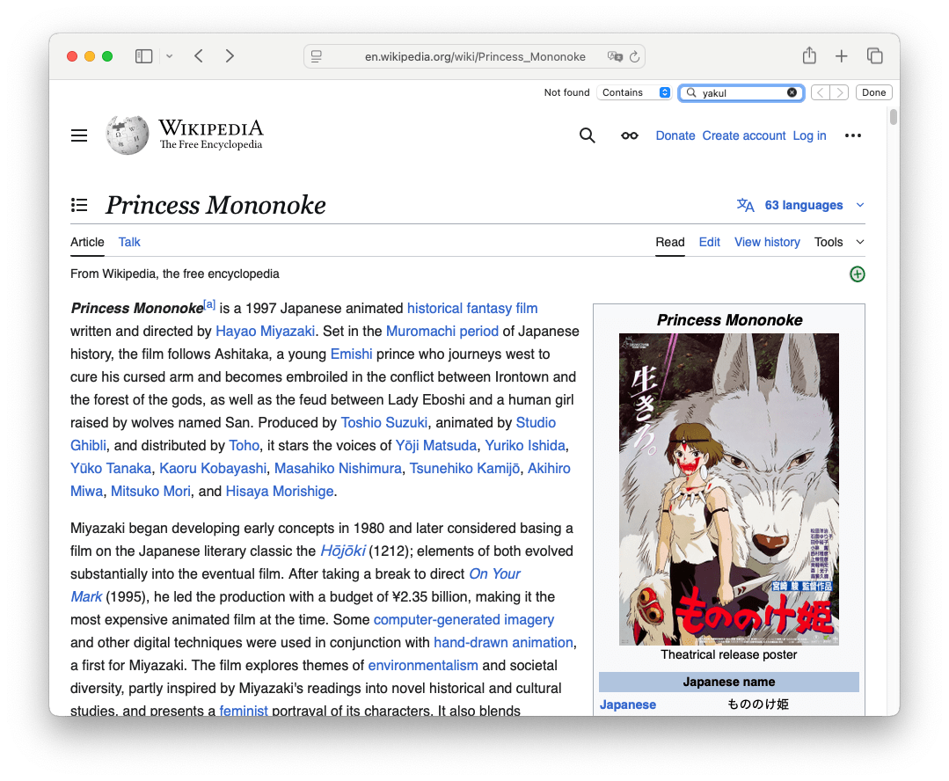Click the yakul find-on-page field
Viewport: 949px width, 781px height.
pyautogui.click(x=741, y=92)
